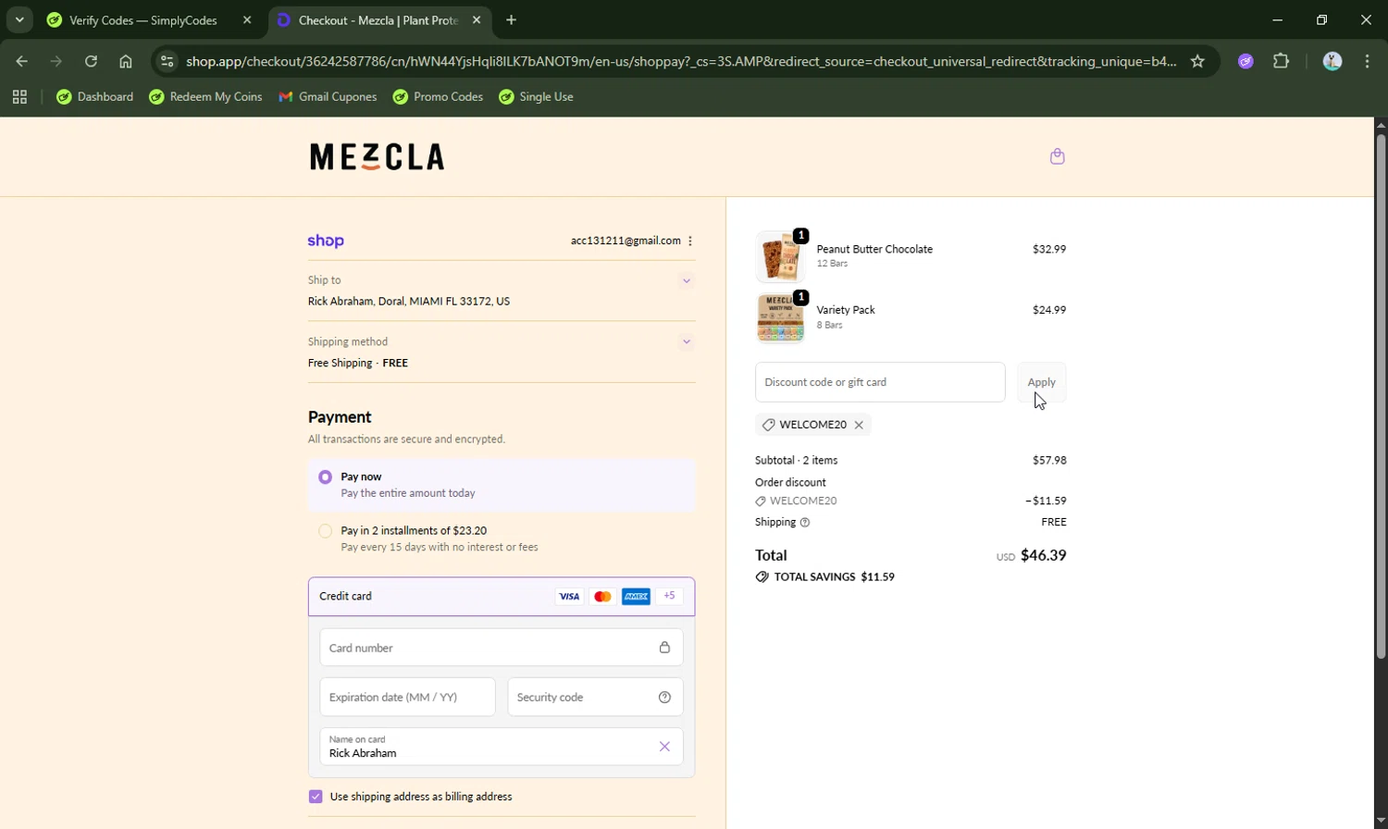The image size is (1388, 829).
Task: View site information icon in address bar
Action: coord(167,62)
